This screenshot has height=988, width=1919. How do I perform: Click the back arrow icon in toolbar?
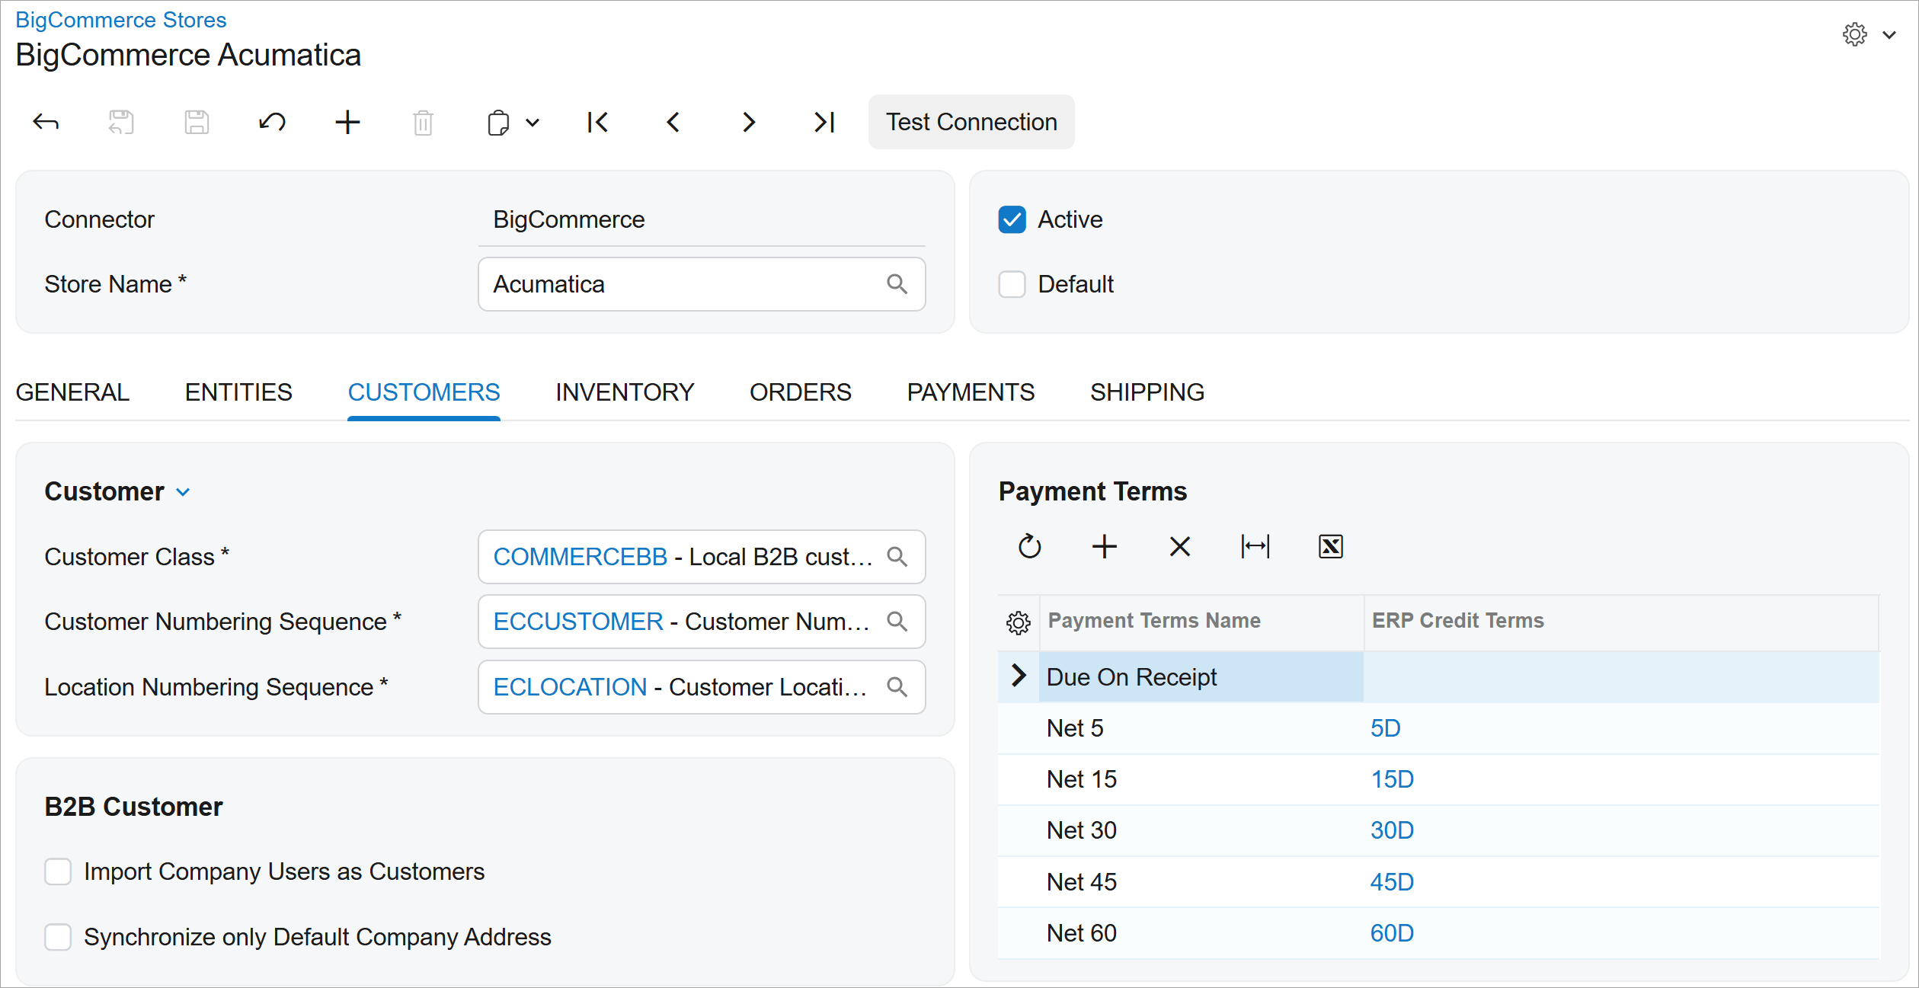(46, 122)
